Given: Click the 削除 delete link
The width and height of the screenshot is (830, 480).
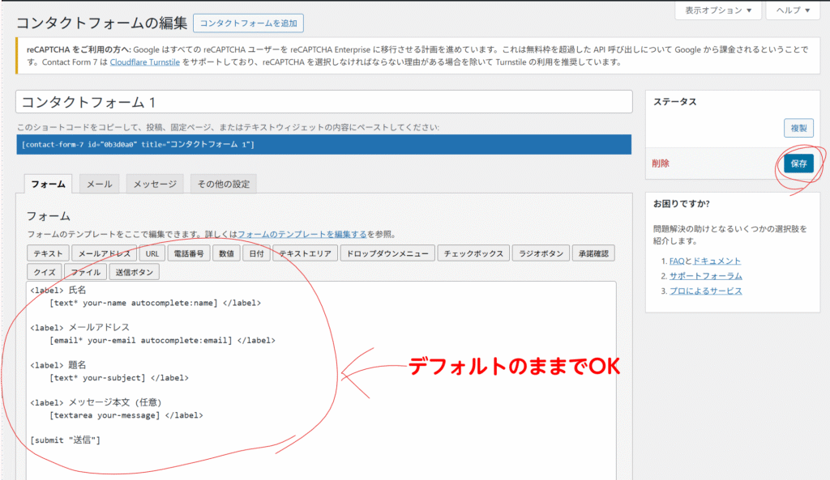Looking at the screenshot, I should tap(661, 163).
